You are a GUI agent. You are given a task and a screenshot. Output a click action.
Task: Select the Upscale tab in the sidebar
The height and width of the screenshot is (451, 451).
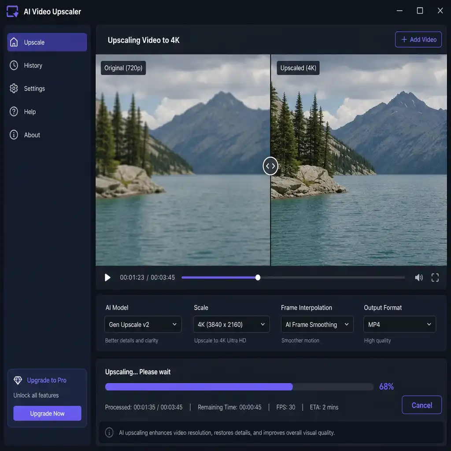pyautogui.click(x=47, y=42)
